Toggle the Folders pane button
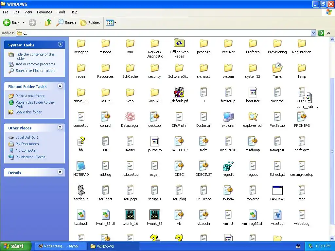This screenshot has width=335, height=251. click(x=90, y=23)
